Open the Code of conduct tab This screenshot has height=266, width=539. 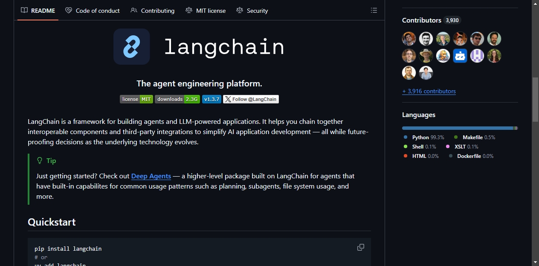pyautogui.click(x=93, y=10)
